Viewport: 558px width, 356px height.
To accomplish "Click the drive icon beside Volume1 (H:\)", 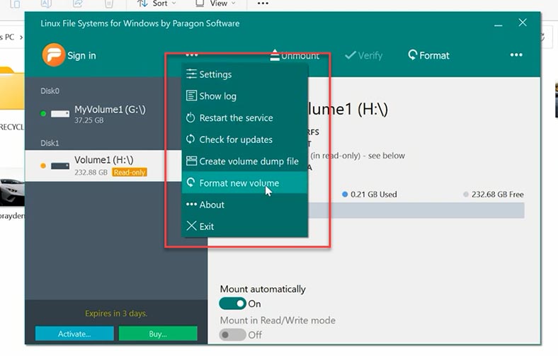I will (60, 166).
